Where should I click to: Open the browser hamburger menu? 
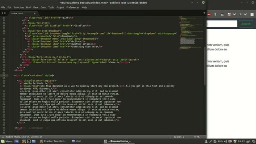(x=252, y=14)
